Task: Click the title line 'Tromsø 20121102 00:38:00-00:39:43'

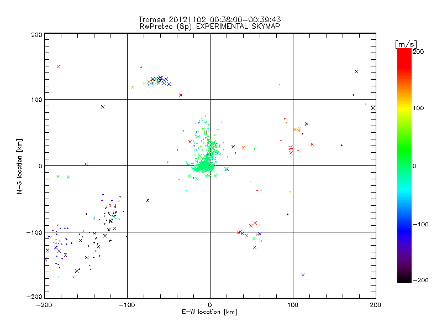Action: click(210, 19)
